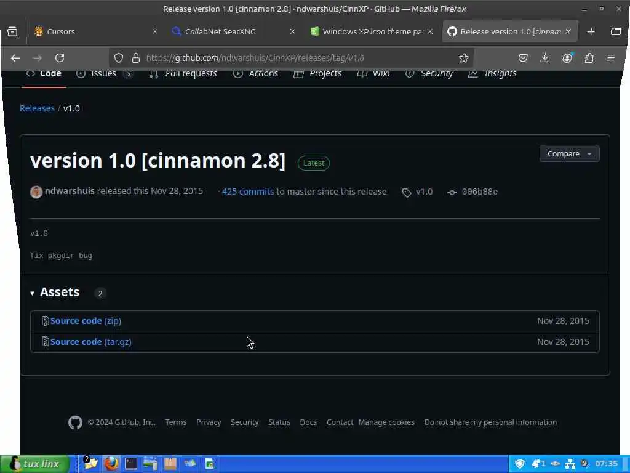The height and width of the screenshot is (473, 630).
Task: Open Firefox hamburger application menu
Action: pyautogui.click(x=611, y=58)
